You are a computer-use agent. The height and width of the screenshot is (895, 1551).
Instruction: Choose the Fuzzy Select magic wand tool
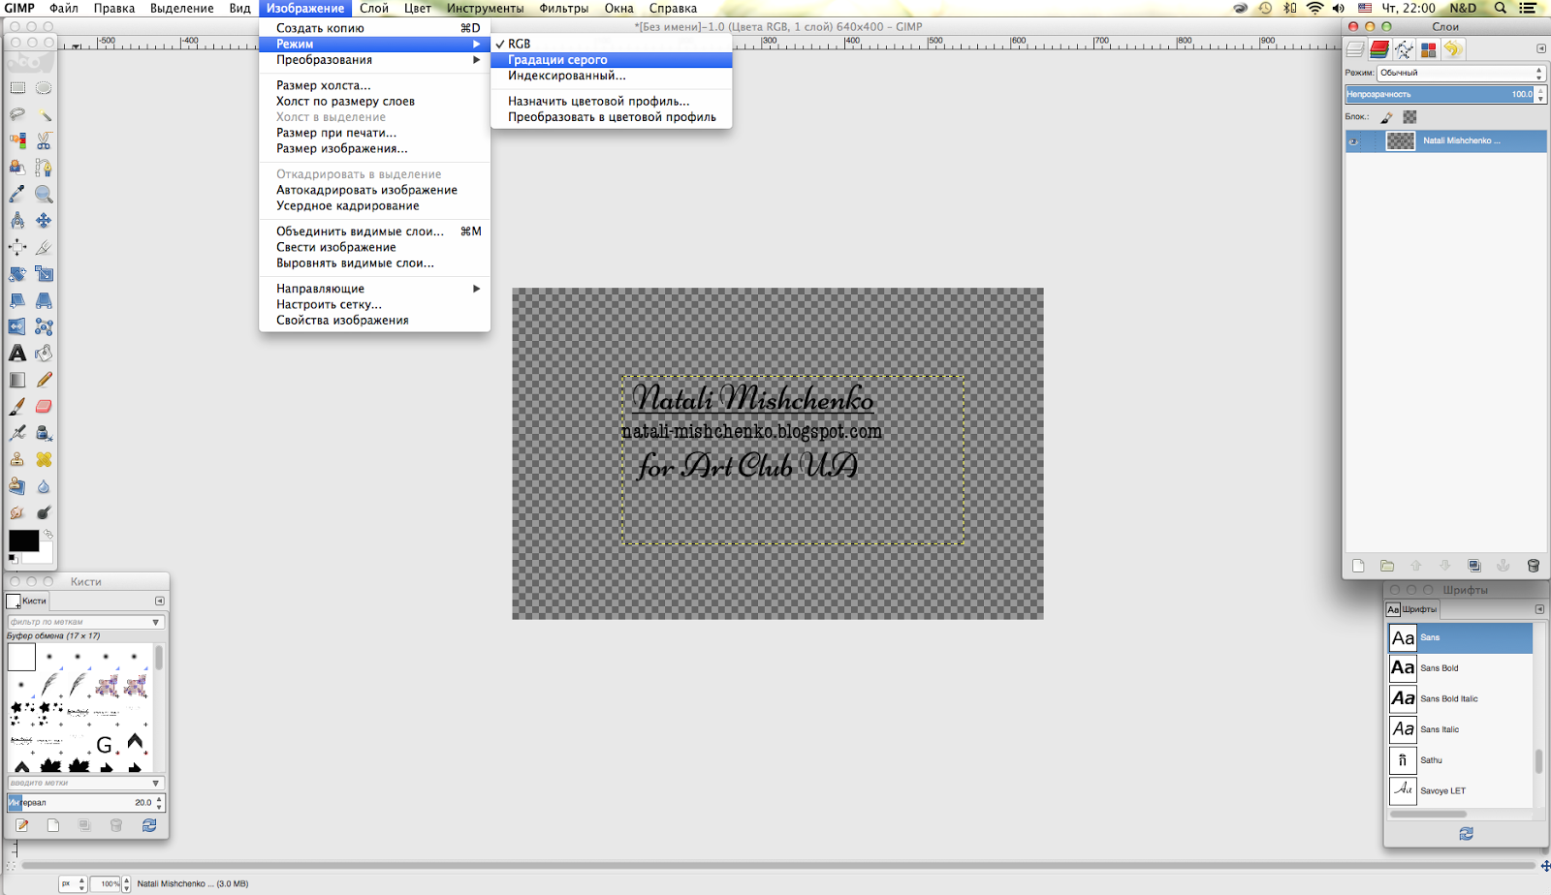point(44,114)
